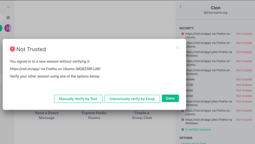Select Send a Direct Message
This screenshot has height=144, width=255.
(47, 115)
